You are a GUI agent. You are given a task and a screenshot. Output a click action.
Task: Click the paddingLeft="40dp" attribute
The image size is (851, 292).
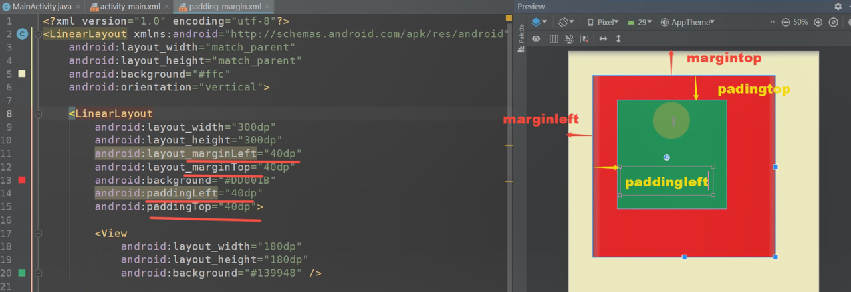click(179, 193)
